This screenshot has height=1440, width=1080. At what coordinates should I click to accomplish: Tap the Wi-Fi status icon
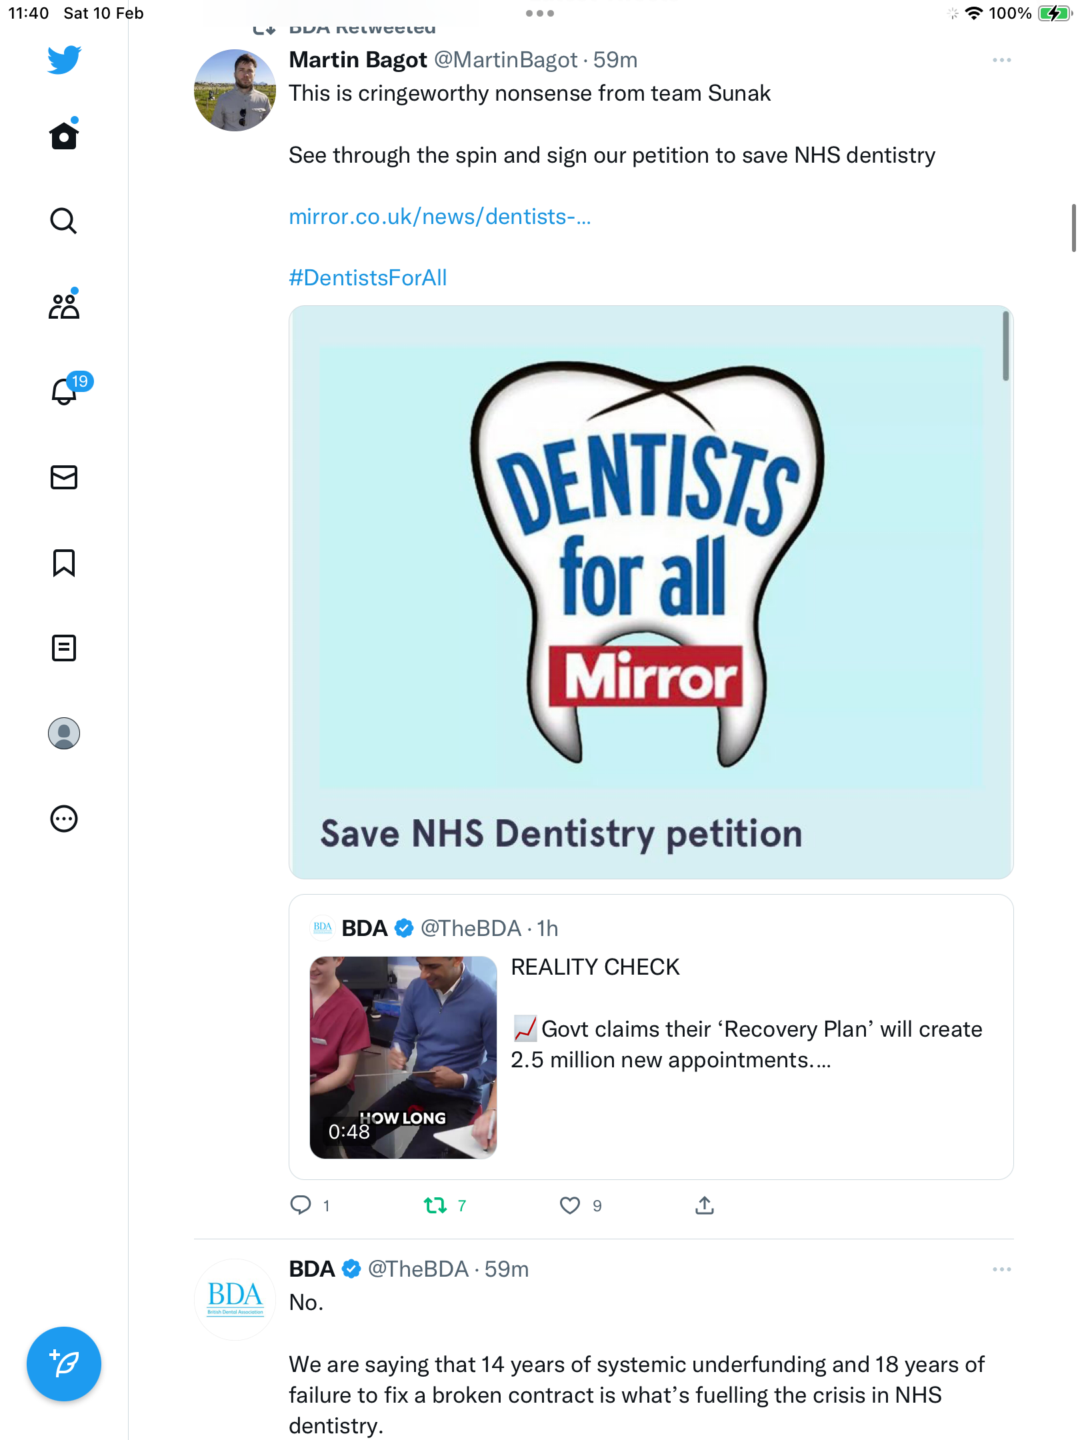(x=974, y=13)
